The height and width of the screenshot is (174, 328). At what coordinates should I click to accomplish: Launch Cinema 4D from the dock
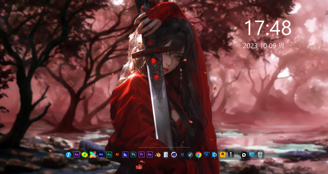tap(174, 155)
